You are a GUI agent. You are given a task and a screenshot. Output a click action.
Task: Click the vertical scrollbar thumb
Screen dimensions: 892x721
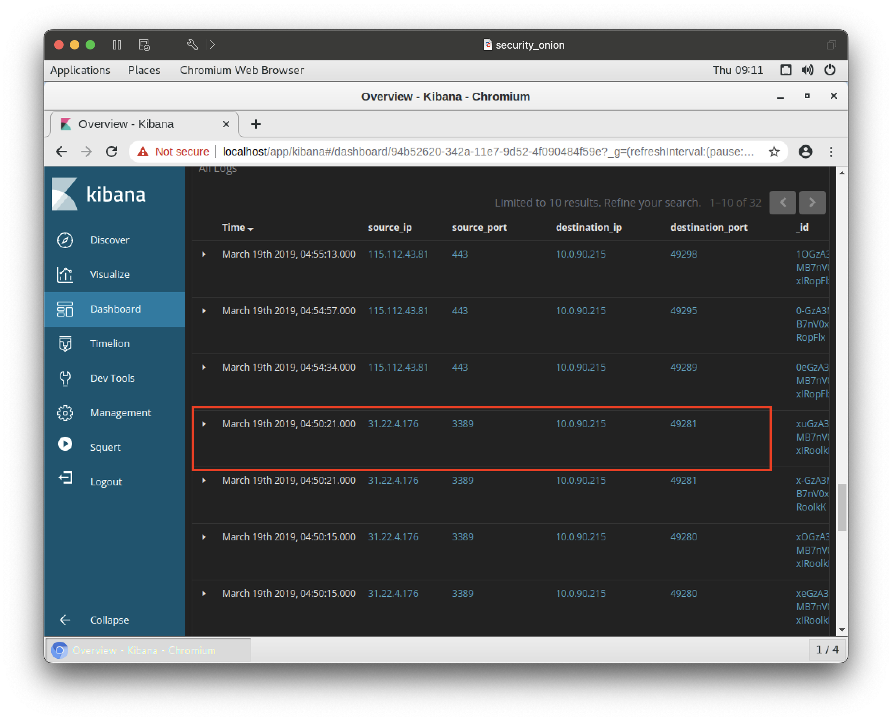pos(842,507)
